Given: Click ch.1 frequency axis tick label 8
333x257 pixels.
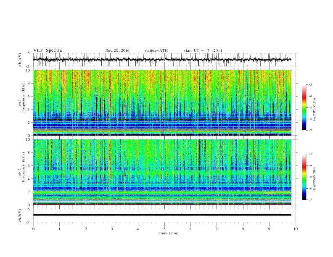Looking at the screenshot, I should pos(29,83).
